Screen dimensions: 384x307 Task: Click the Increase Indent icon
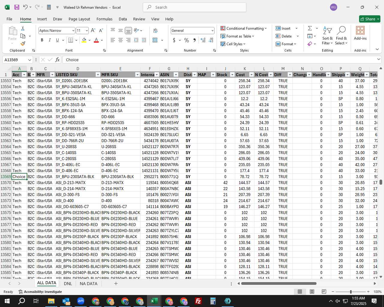pos(144,40)
